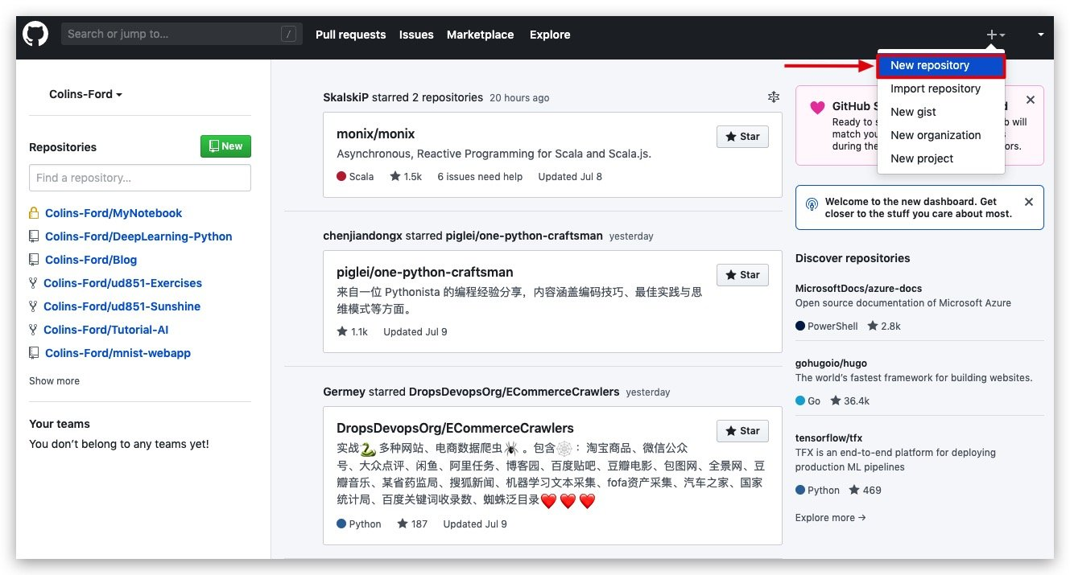The width and height of the screenshot is (1070, 575).
Task: Expand the Colins-Ford account switcher
Action: point(85,94)
